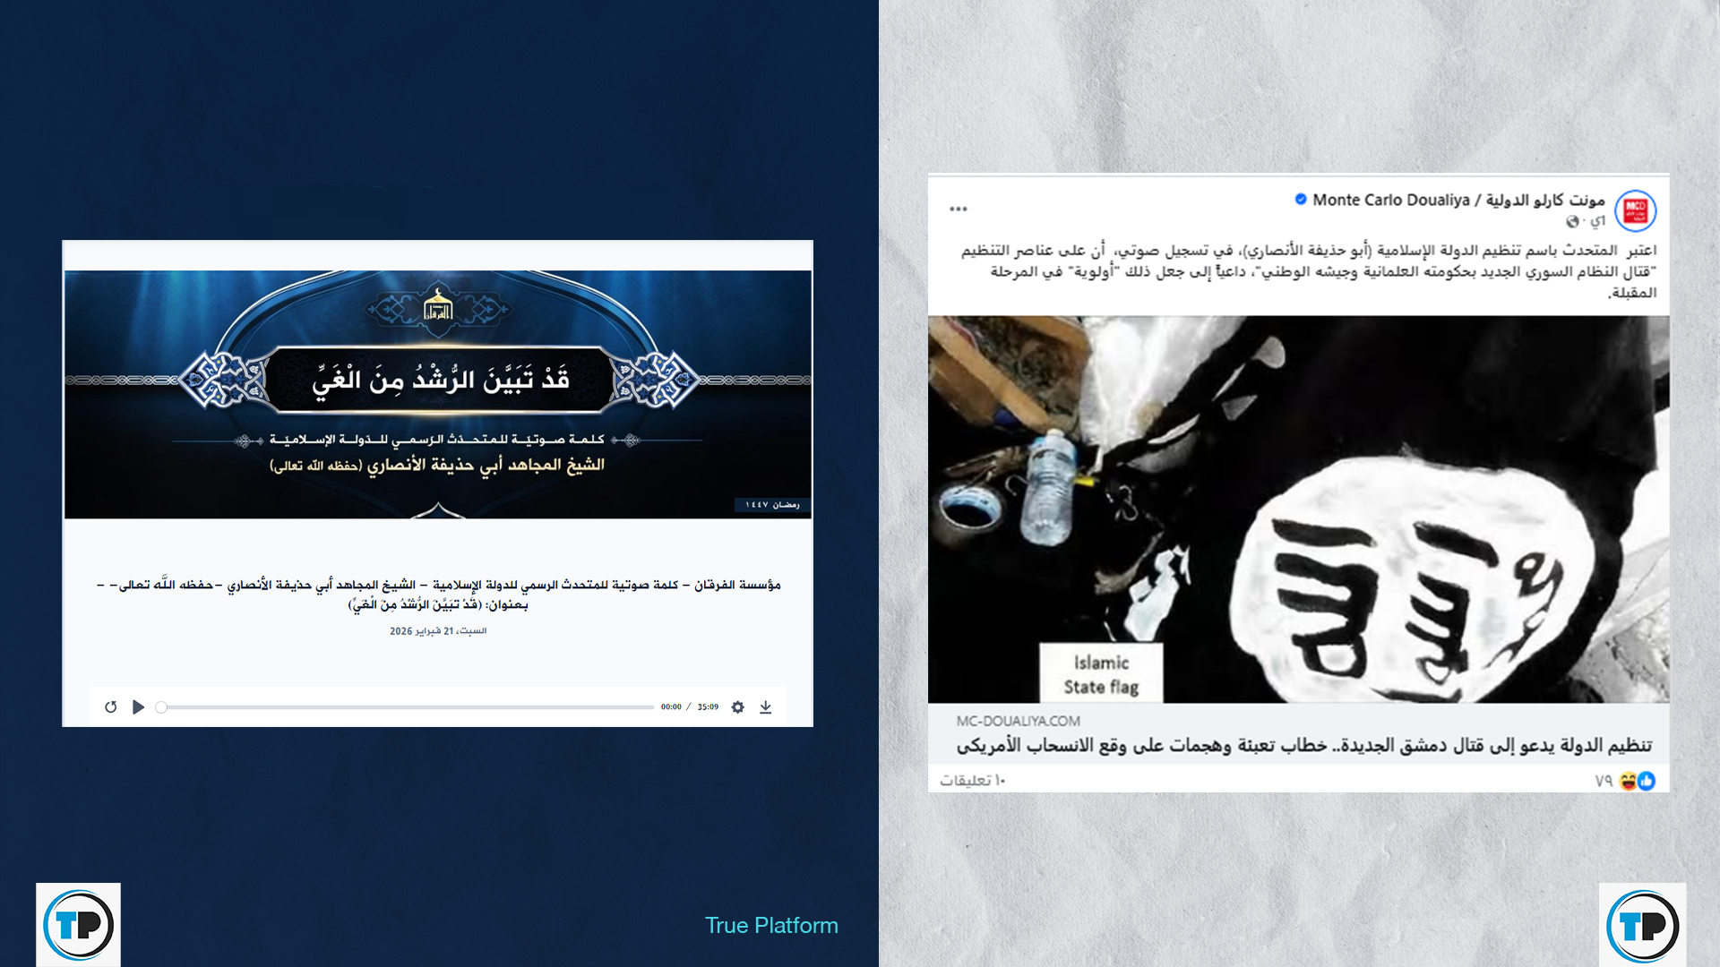View the 10 comments on the post

click(x=972, y=781)
